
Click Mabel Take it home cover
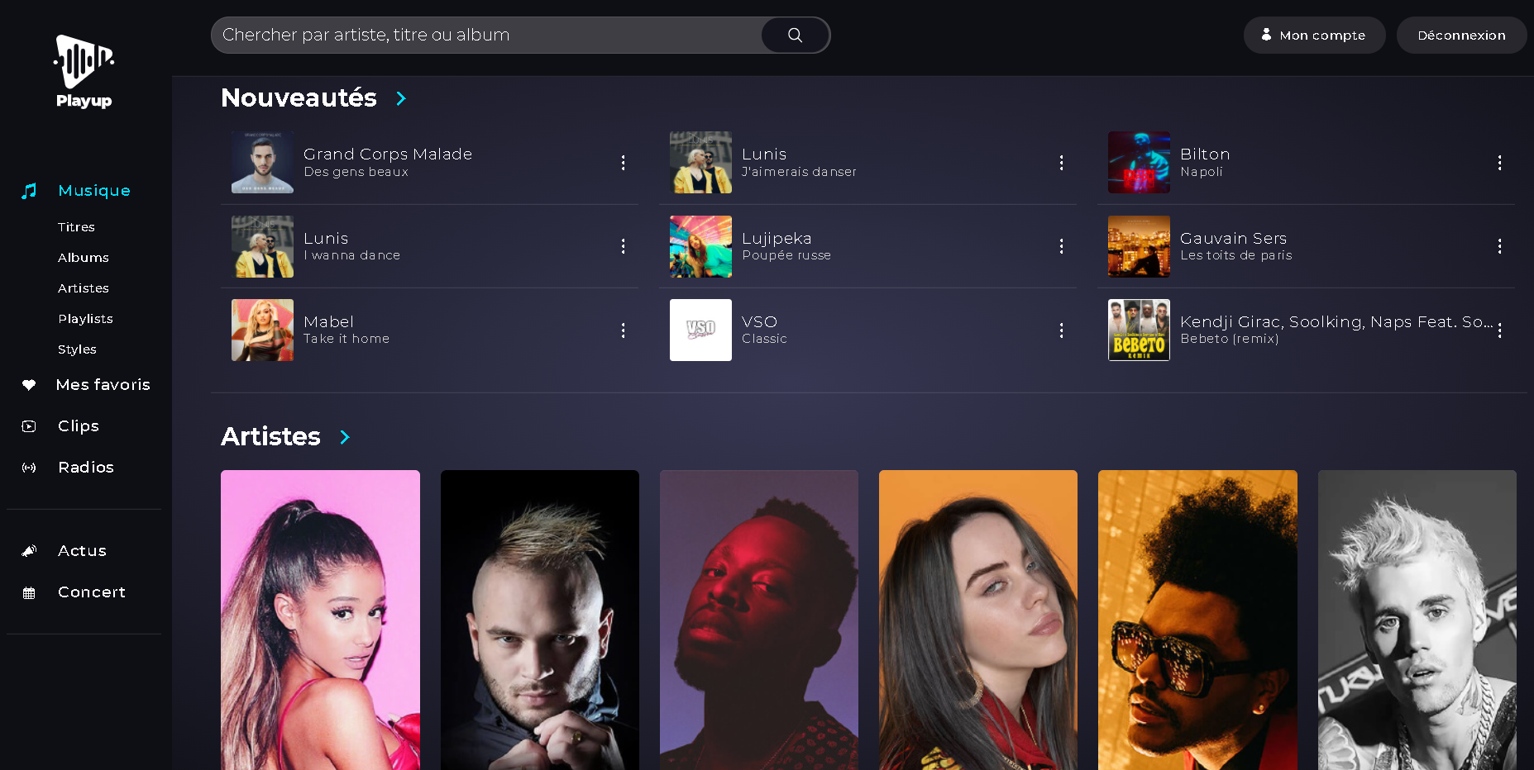click(262, 330)
